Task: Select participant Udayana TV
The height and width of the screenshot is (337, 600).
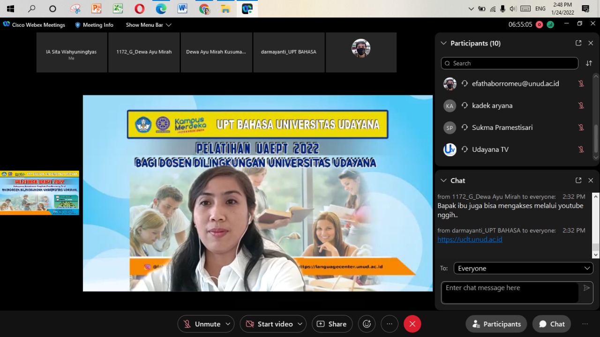Action: (515, 150)
